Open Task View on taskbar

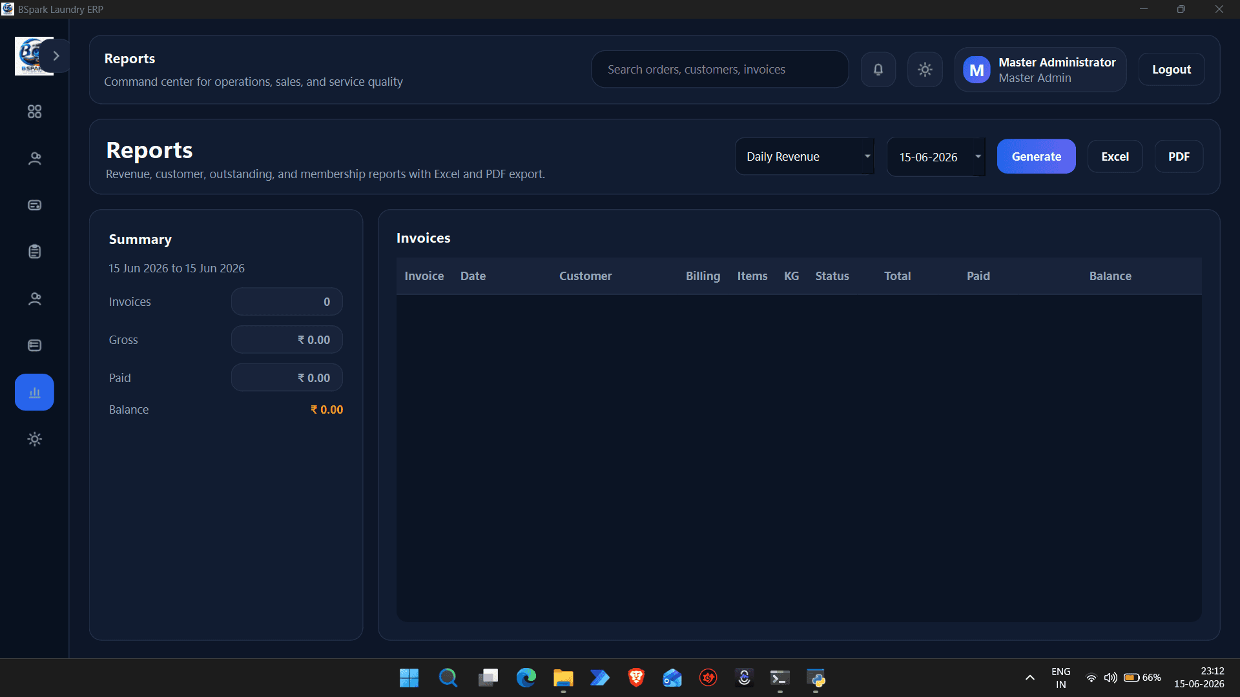click(x=488, y=678)
